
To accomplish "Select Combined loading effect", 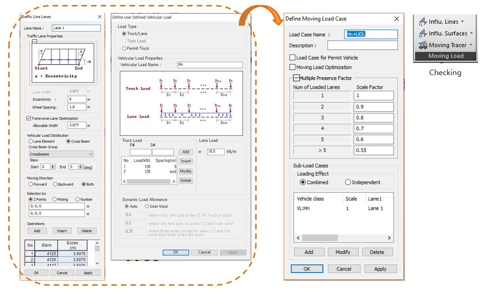I will [x=303, y=182].
